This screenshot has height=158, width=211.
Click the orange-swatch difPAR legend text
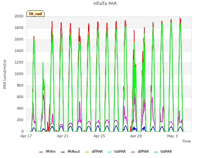pyautogui.click(x=97, y=151)
